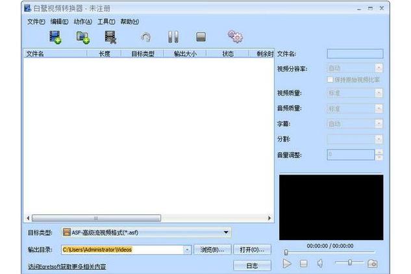Image resolution: width=411 pixels, height=274 pixels.
Task: Click the app icon in title bar
Action: 27,8
